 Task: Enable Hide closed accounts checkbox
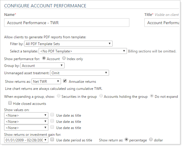[10, 103]
